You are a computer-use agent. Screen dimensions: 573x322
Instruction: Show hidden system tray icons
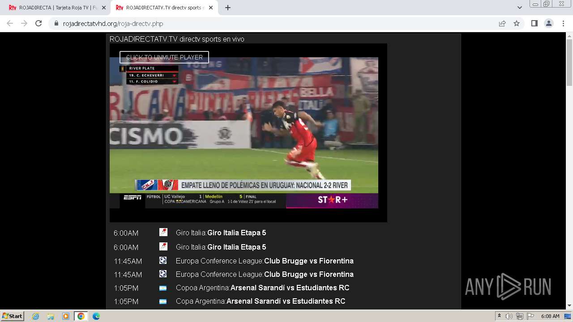coord(500,316)
